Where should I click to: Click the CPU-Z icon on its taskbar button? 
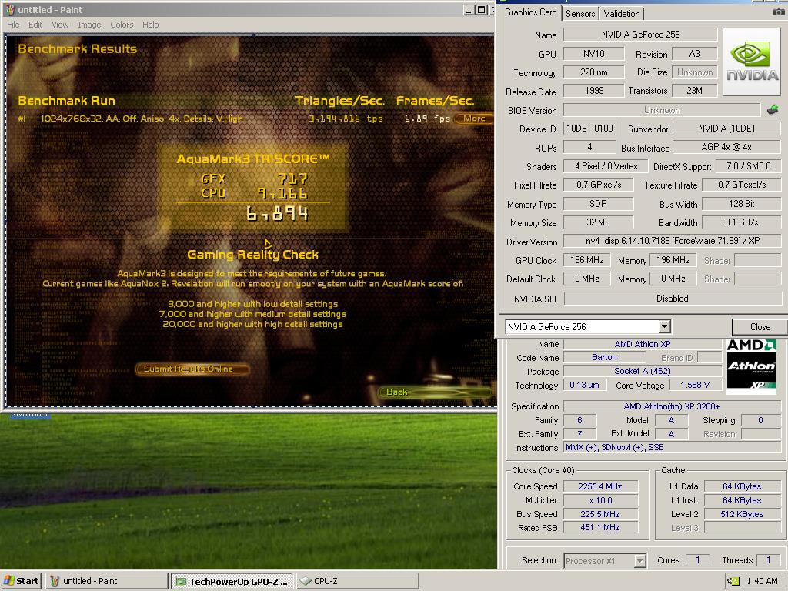tap(305, 581)
